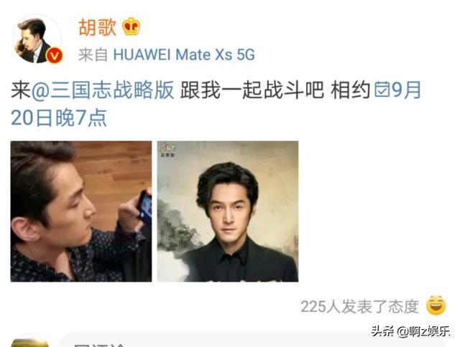This screenshot has height=347, width=460.
Task: Focus the comment box at bottom
Action: pyautogui.click(x=252, y=341)
